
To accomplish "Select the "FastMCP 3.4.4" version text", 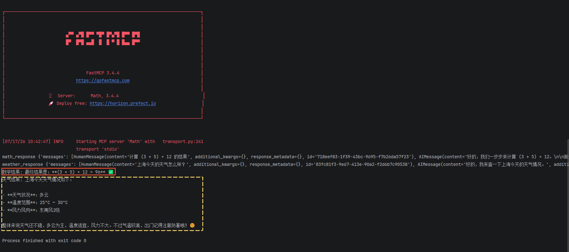I will pyautogui.click(x=103, y=73).
